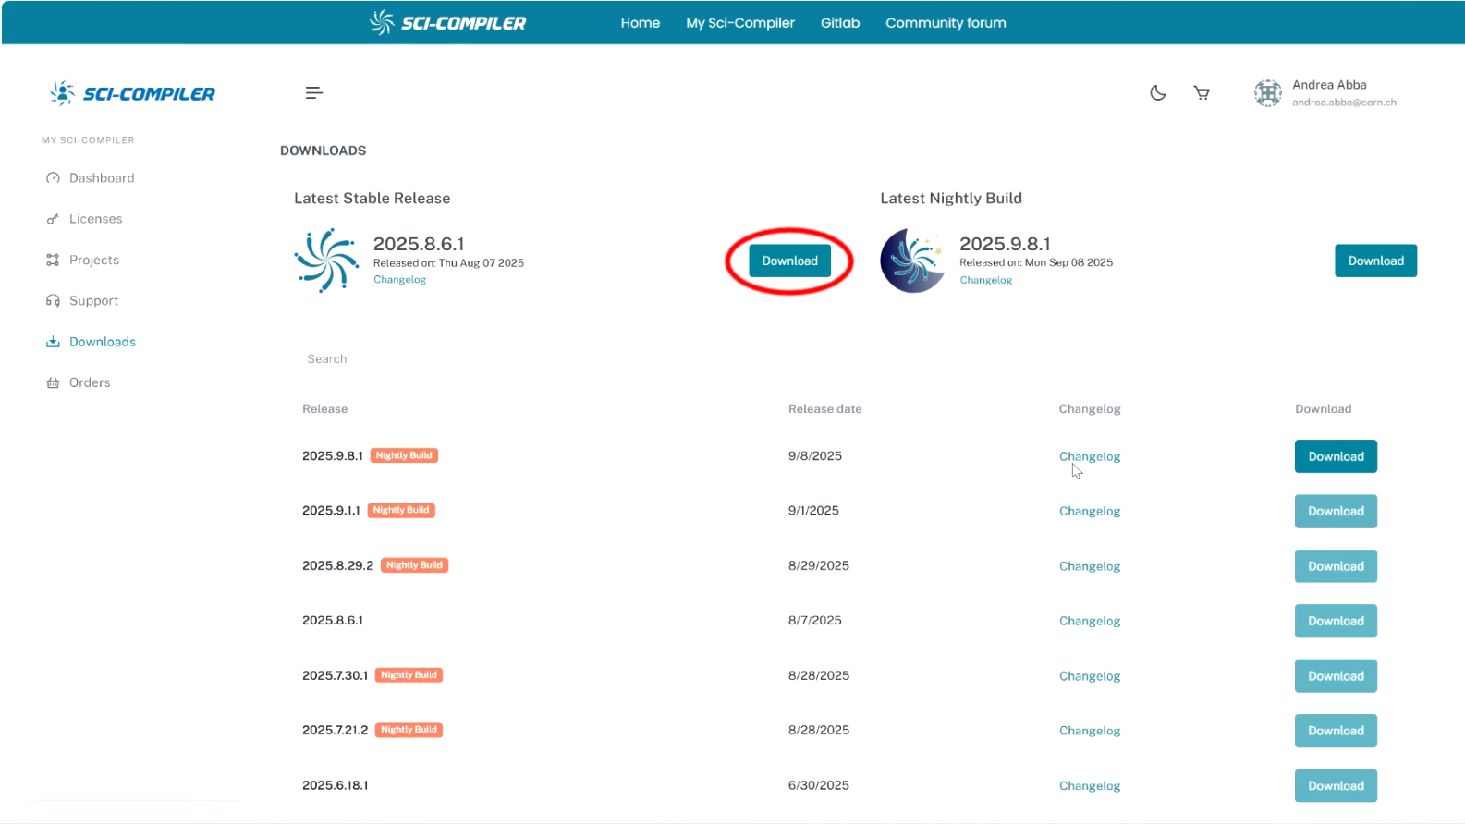Open Changelog for table row 2025.9.8.1

pyautogui.click(x=1090, y=456)
